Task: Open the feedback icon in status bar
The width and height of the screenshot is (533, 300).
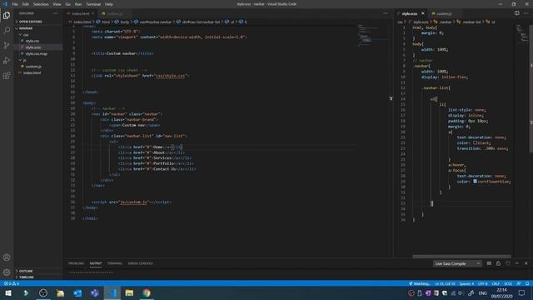Action: coord(519,283)
